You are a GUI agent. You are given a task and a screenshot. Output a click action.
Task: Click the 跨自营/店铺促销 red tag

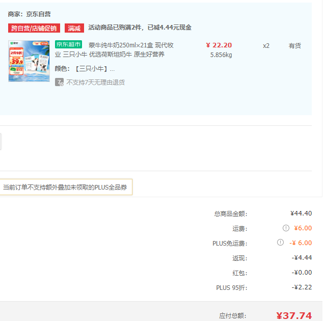click(34, 28)
